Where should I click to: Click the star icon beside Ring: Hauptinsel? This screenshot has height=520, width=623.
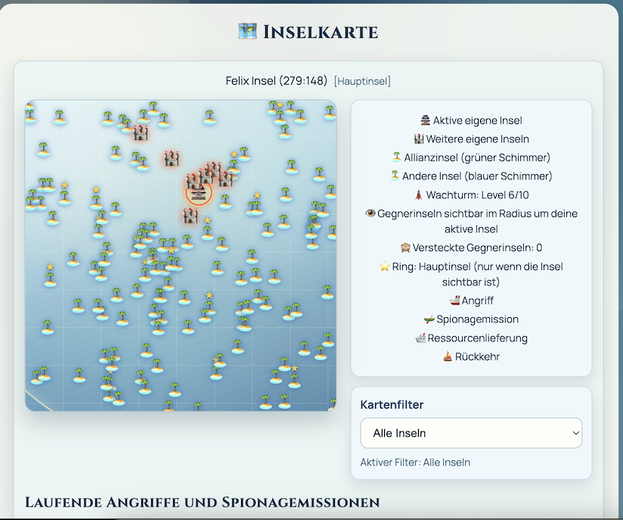click(x=384, y=266)
